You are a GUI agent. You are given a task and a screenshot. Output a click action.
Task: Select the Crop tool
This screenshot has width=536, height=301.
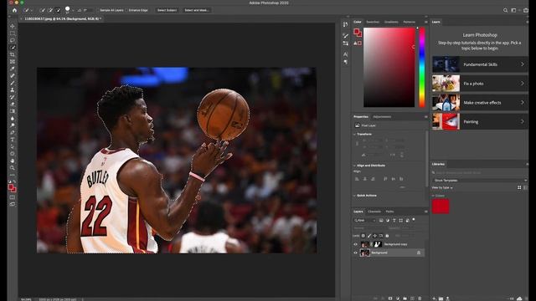pos(13,54)
